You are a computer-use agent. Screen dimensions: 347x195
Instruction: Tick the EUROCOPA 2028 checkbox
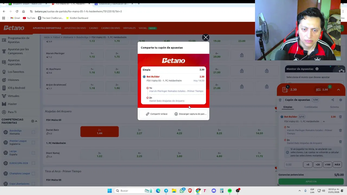pyautogui.click(x=33, y=163)
